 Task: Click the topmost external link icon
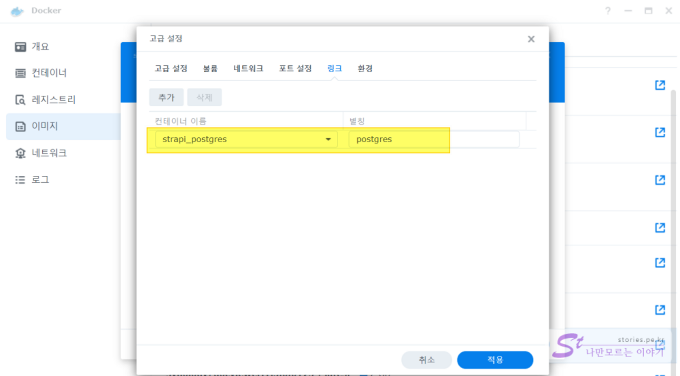[x=659, y=85]
